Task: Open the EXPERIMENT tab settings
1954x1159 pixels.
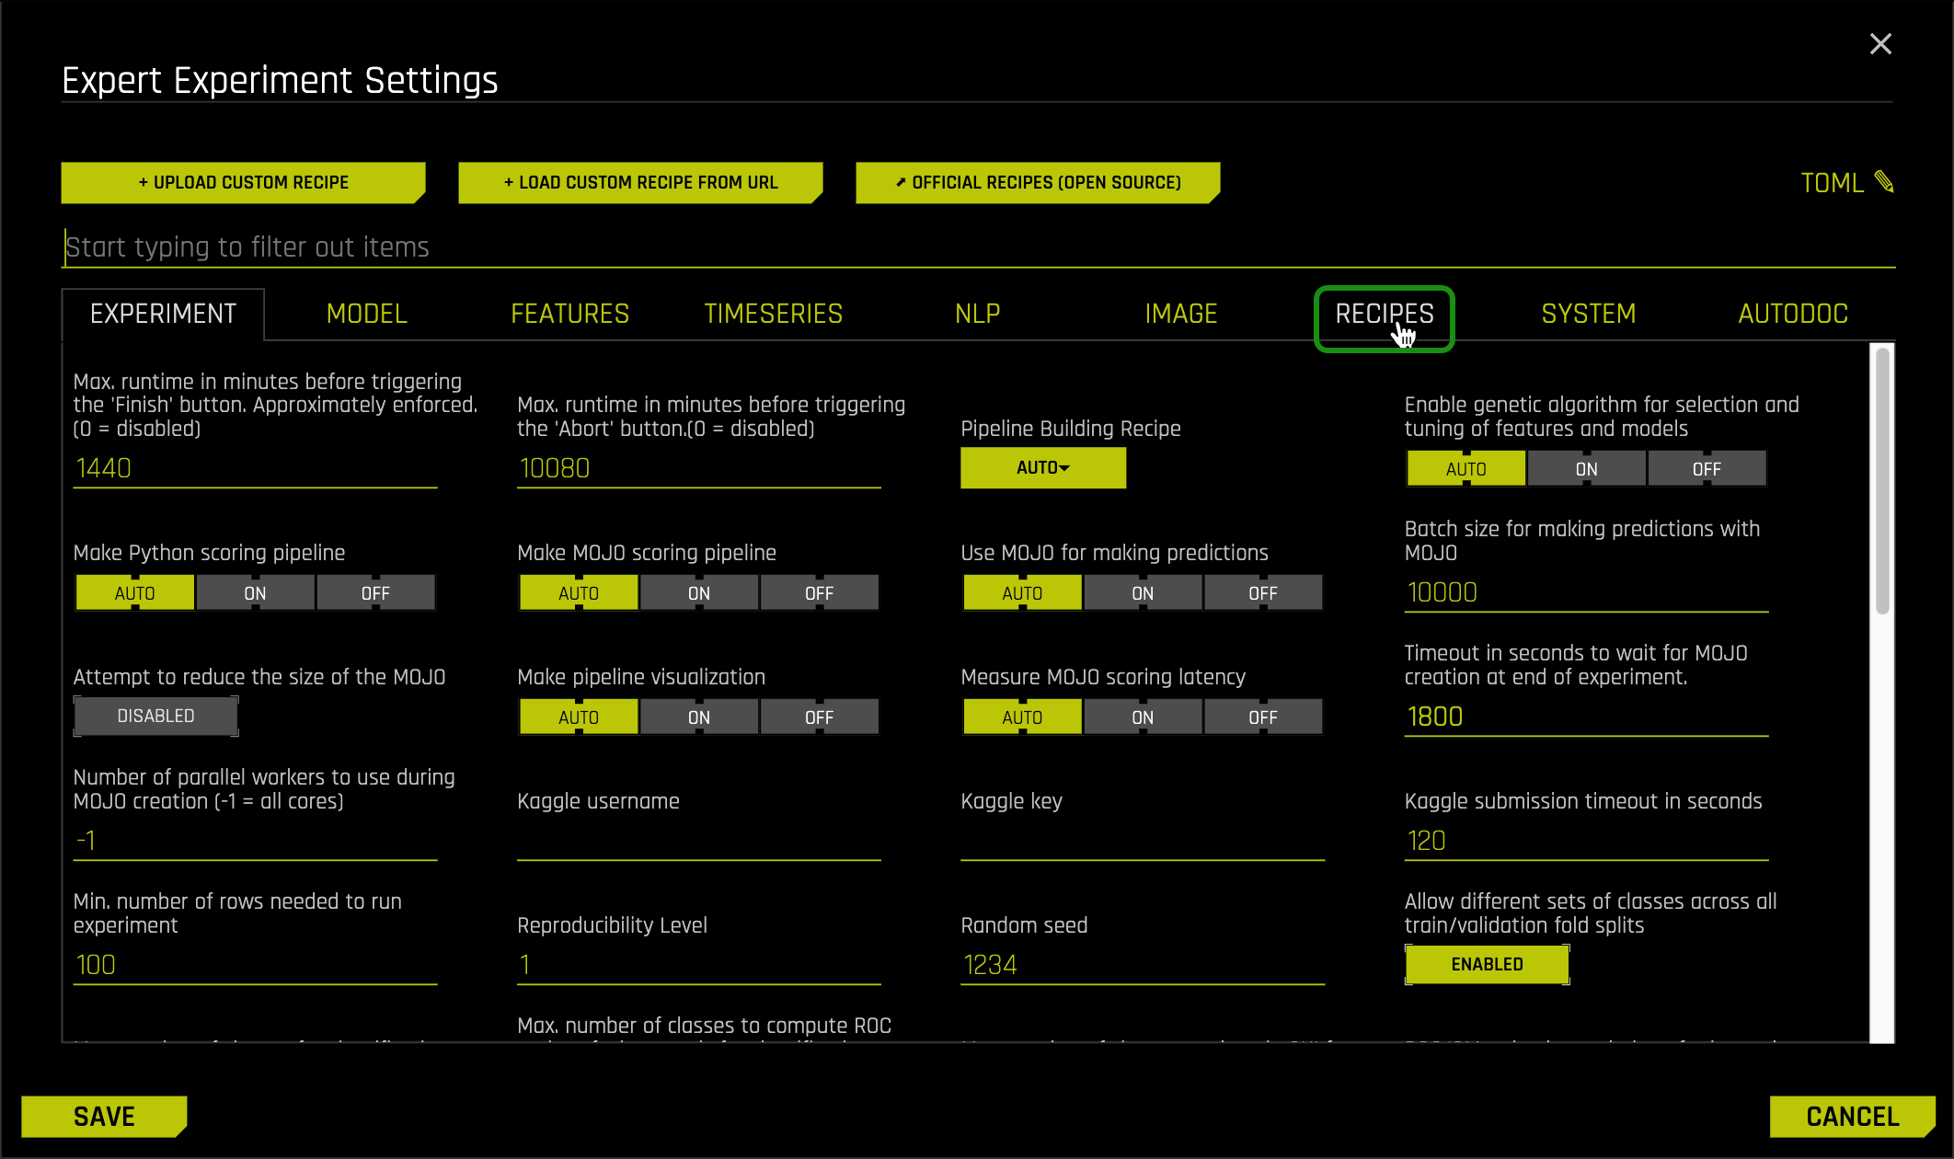Action: pyautogui.click(x=162, y=313)
